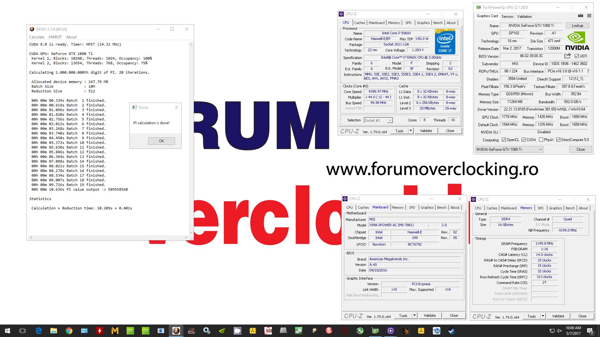This screenshot has height=337, width=600.
Task: Click OK in the Finish dialog
Action: (162, 141)
